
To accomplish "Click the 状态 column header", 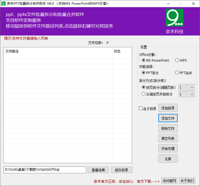I will (122, 51).
